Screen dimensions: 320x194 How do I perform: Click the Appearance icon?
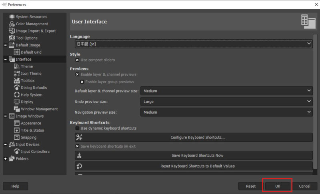17,123
